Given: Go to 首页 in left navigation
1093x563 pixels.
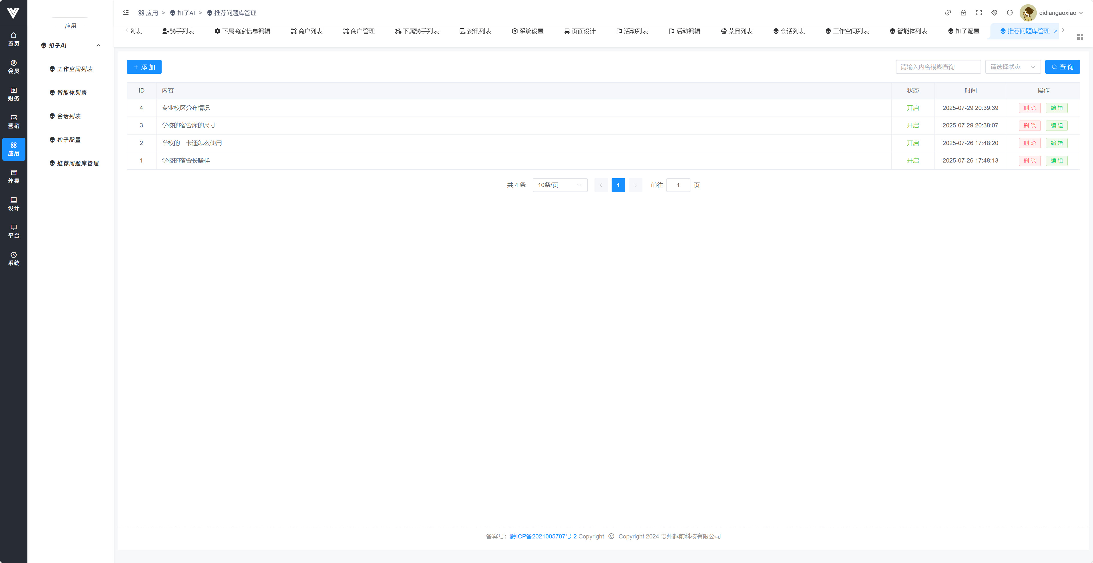Looking at the screenshot, I should click(x=14, y=39).
